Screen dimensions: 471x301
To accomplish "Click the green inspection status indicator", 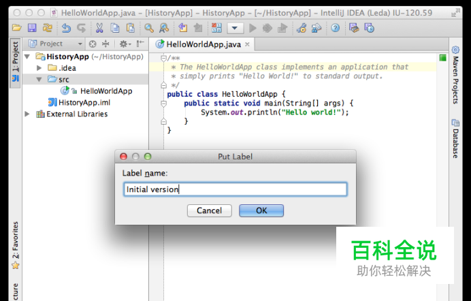I will point(442,58).
